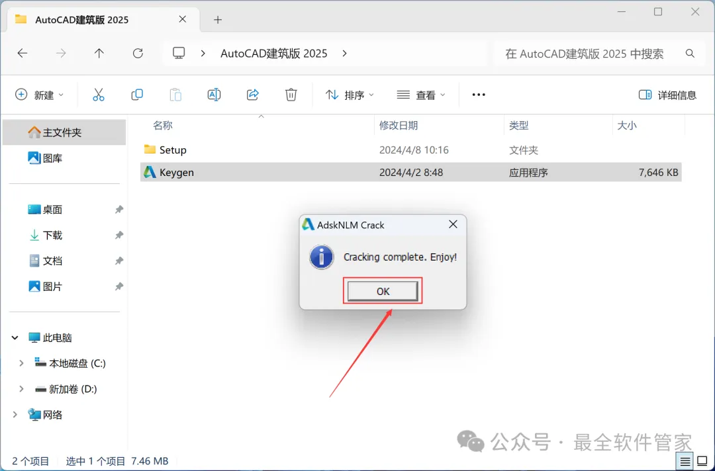
Task: Click the Share icon
Action: (253, 95)
